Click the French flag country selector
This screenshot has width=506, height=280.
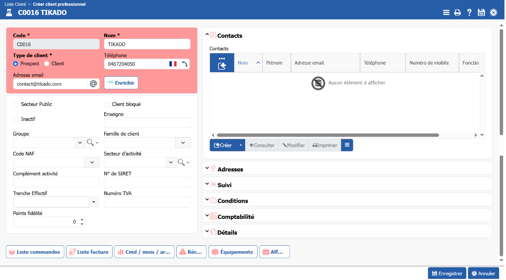tap(173, 64)
